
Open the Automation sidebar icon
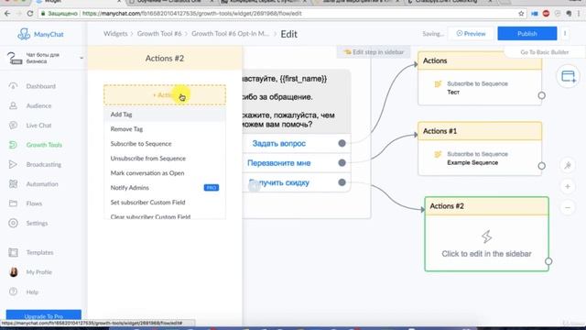coord(13,183)
